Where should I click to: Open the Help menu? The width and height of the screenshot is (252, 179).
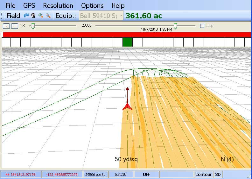tap(118, 5)
